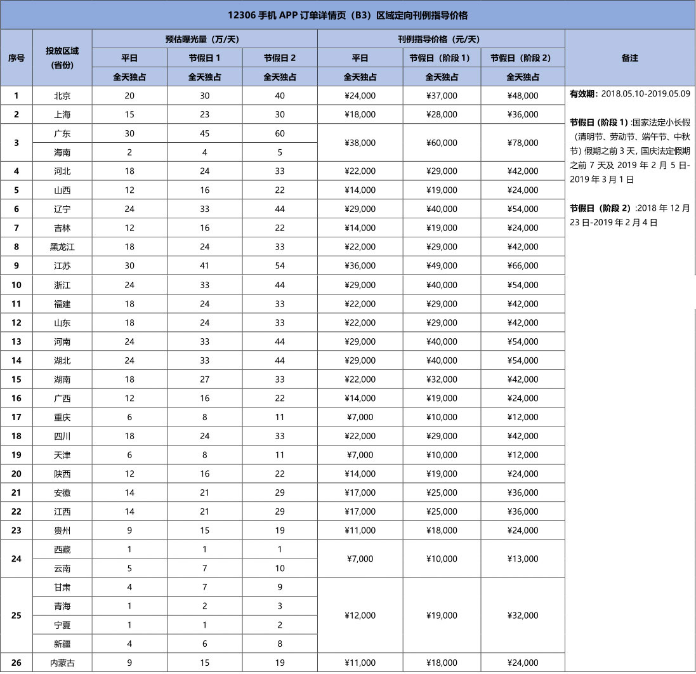
Task: Click the ¥18,000 price in 上海 row
Action: click(360, 114)
